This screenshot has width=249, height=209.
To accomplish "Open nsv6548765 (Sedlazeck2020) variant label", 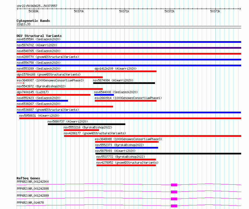I will tap(39, 51).
